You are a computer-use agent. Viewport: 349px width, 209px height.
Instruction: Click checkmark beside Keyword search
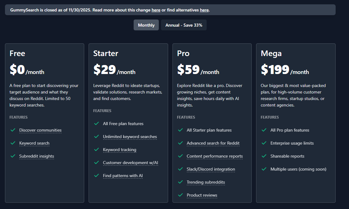(x=13, y=143)
